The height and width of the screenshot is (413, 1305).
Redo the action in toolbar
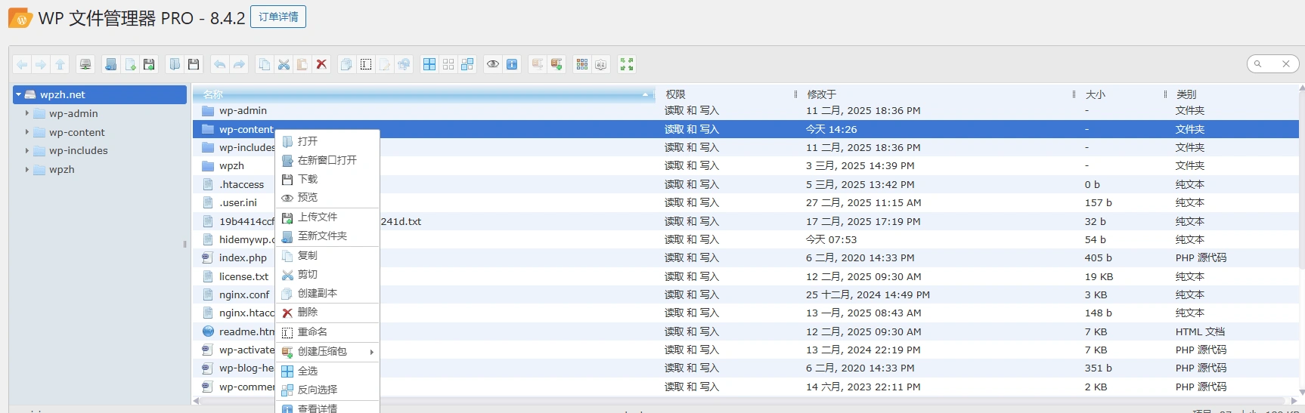239,64
